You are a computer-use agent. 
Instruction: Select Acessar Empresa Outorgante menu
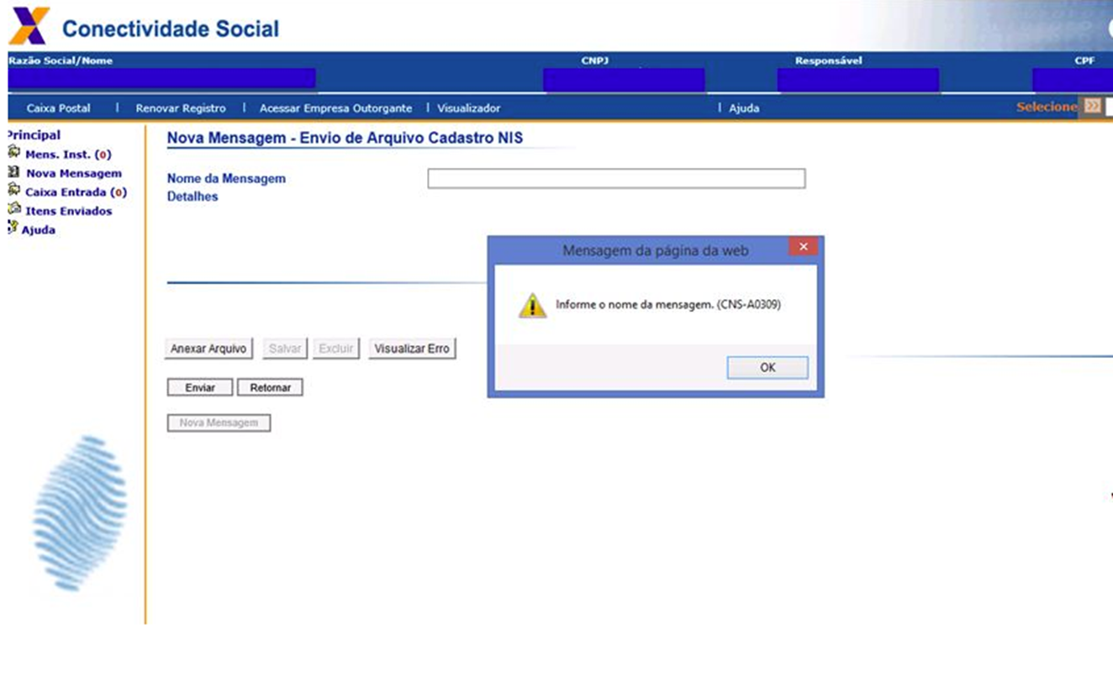(335, 108)
